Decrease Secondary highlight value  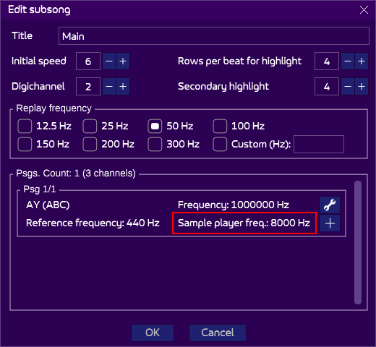(348, 87)
